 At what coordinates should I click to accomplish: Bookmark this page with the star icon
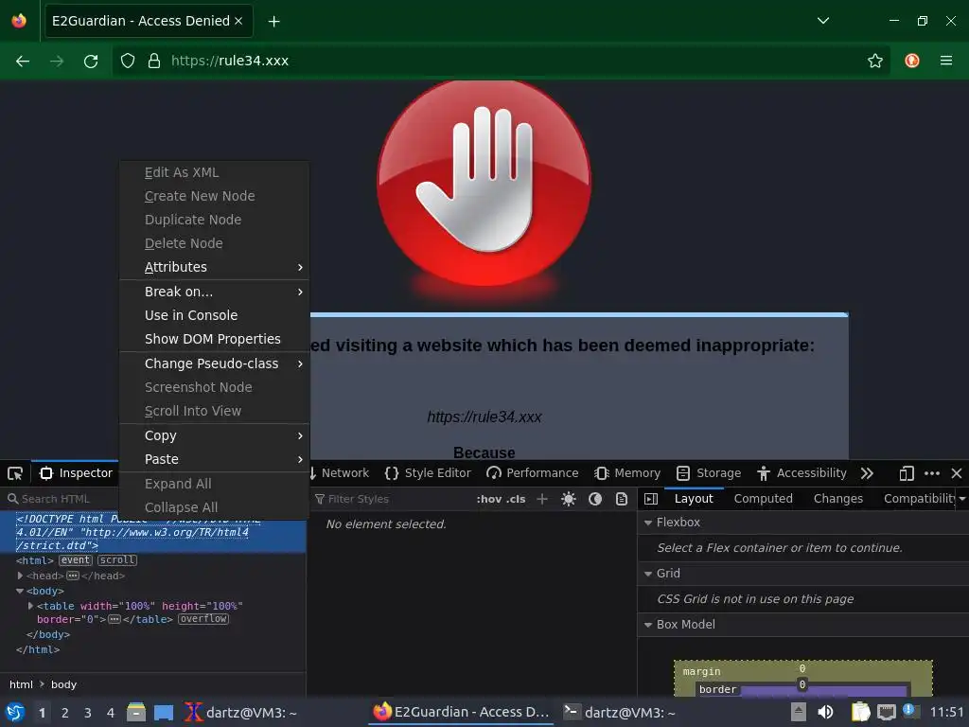point(875,61)
